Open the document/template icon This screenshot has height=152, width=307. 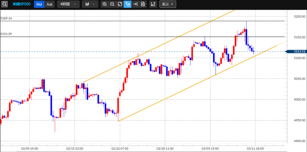pyautogui.click(x=143, y=4)
